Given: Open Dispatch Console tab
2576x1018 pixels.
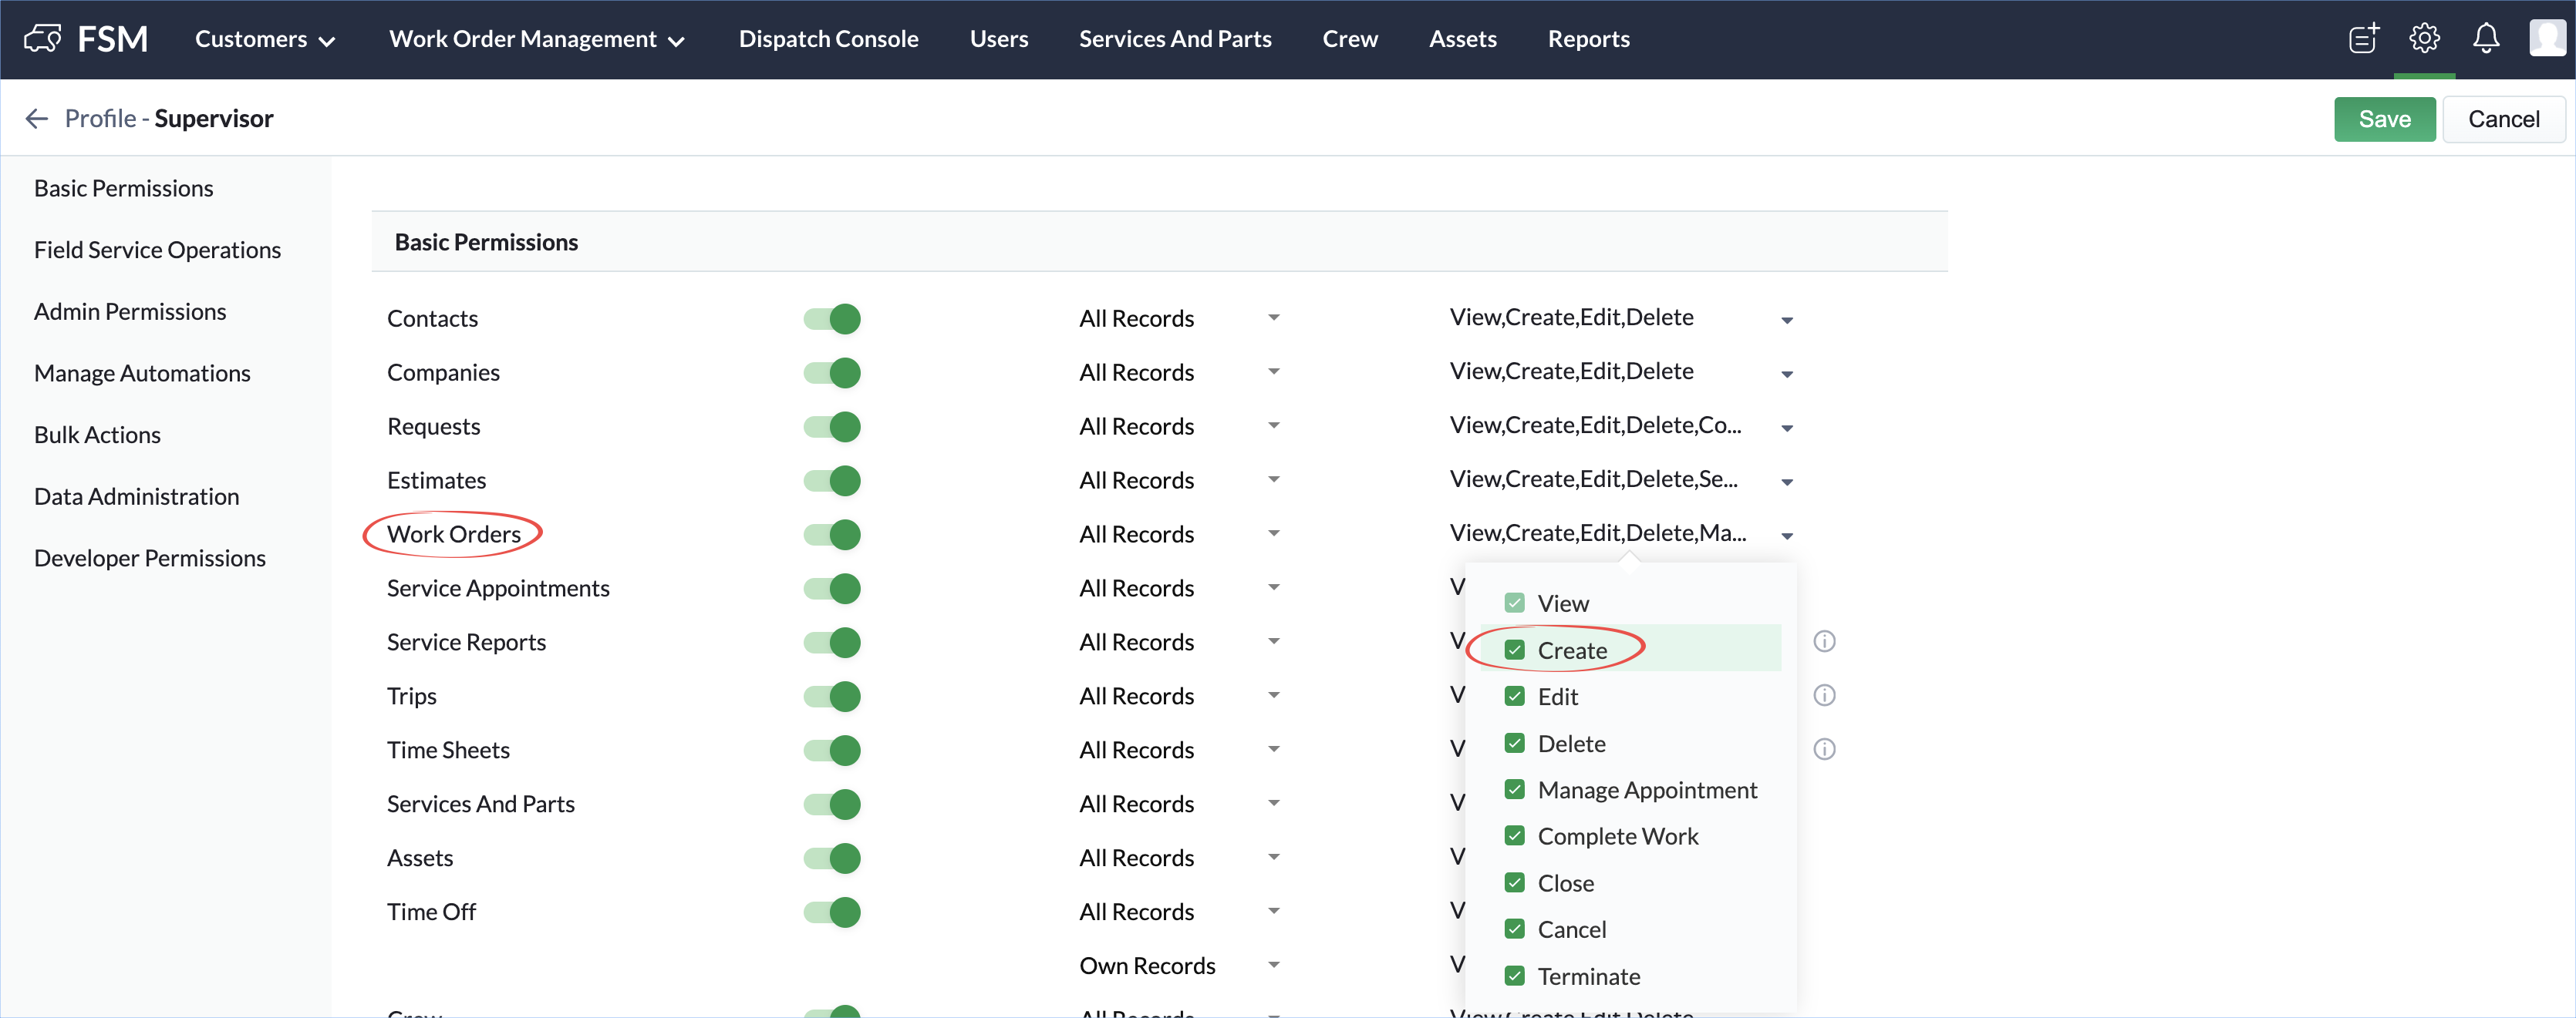Looking at the screenshot, I should [x=828, y=39].
